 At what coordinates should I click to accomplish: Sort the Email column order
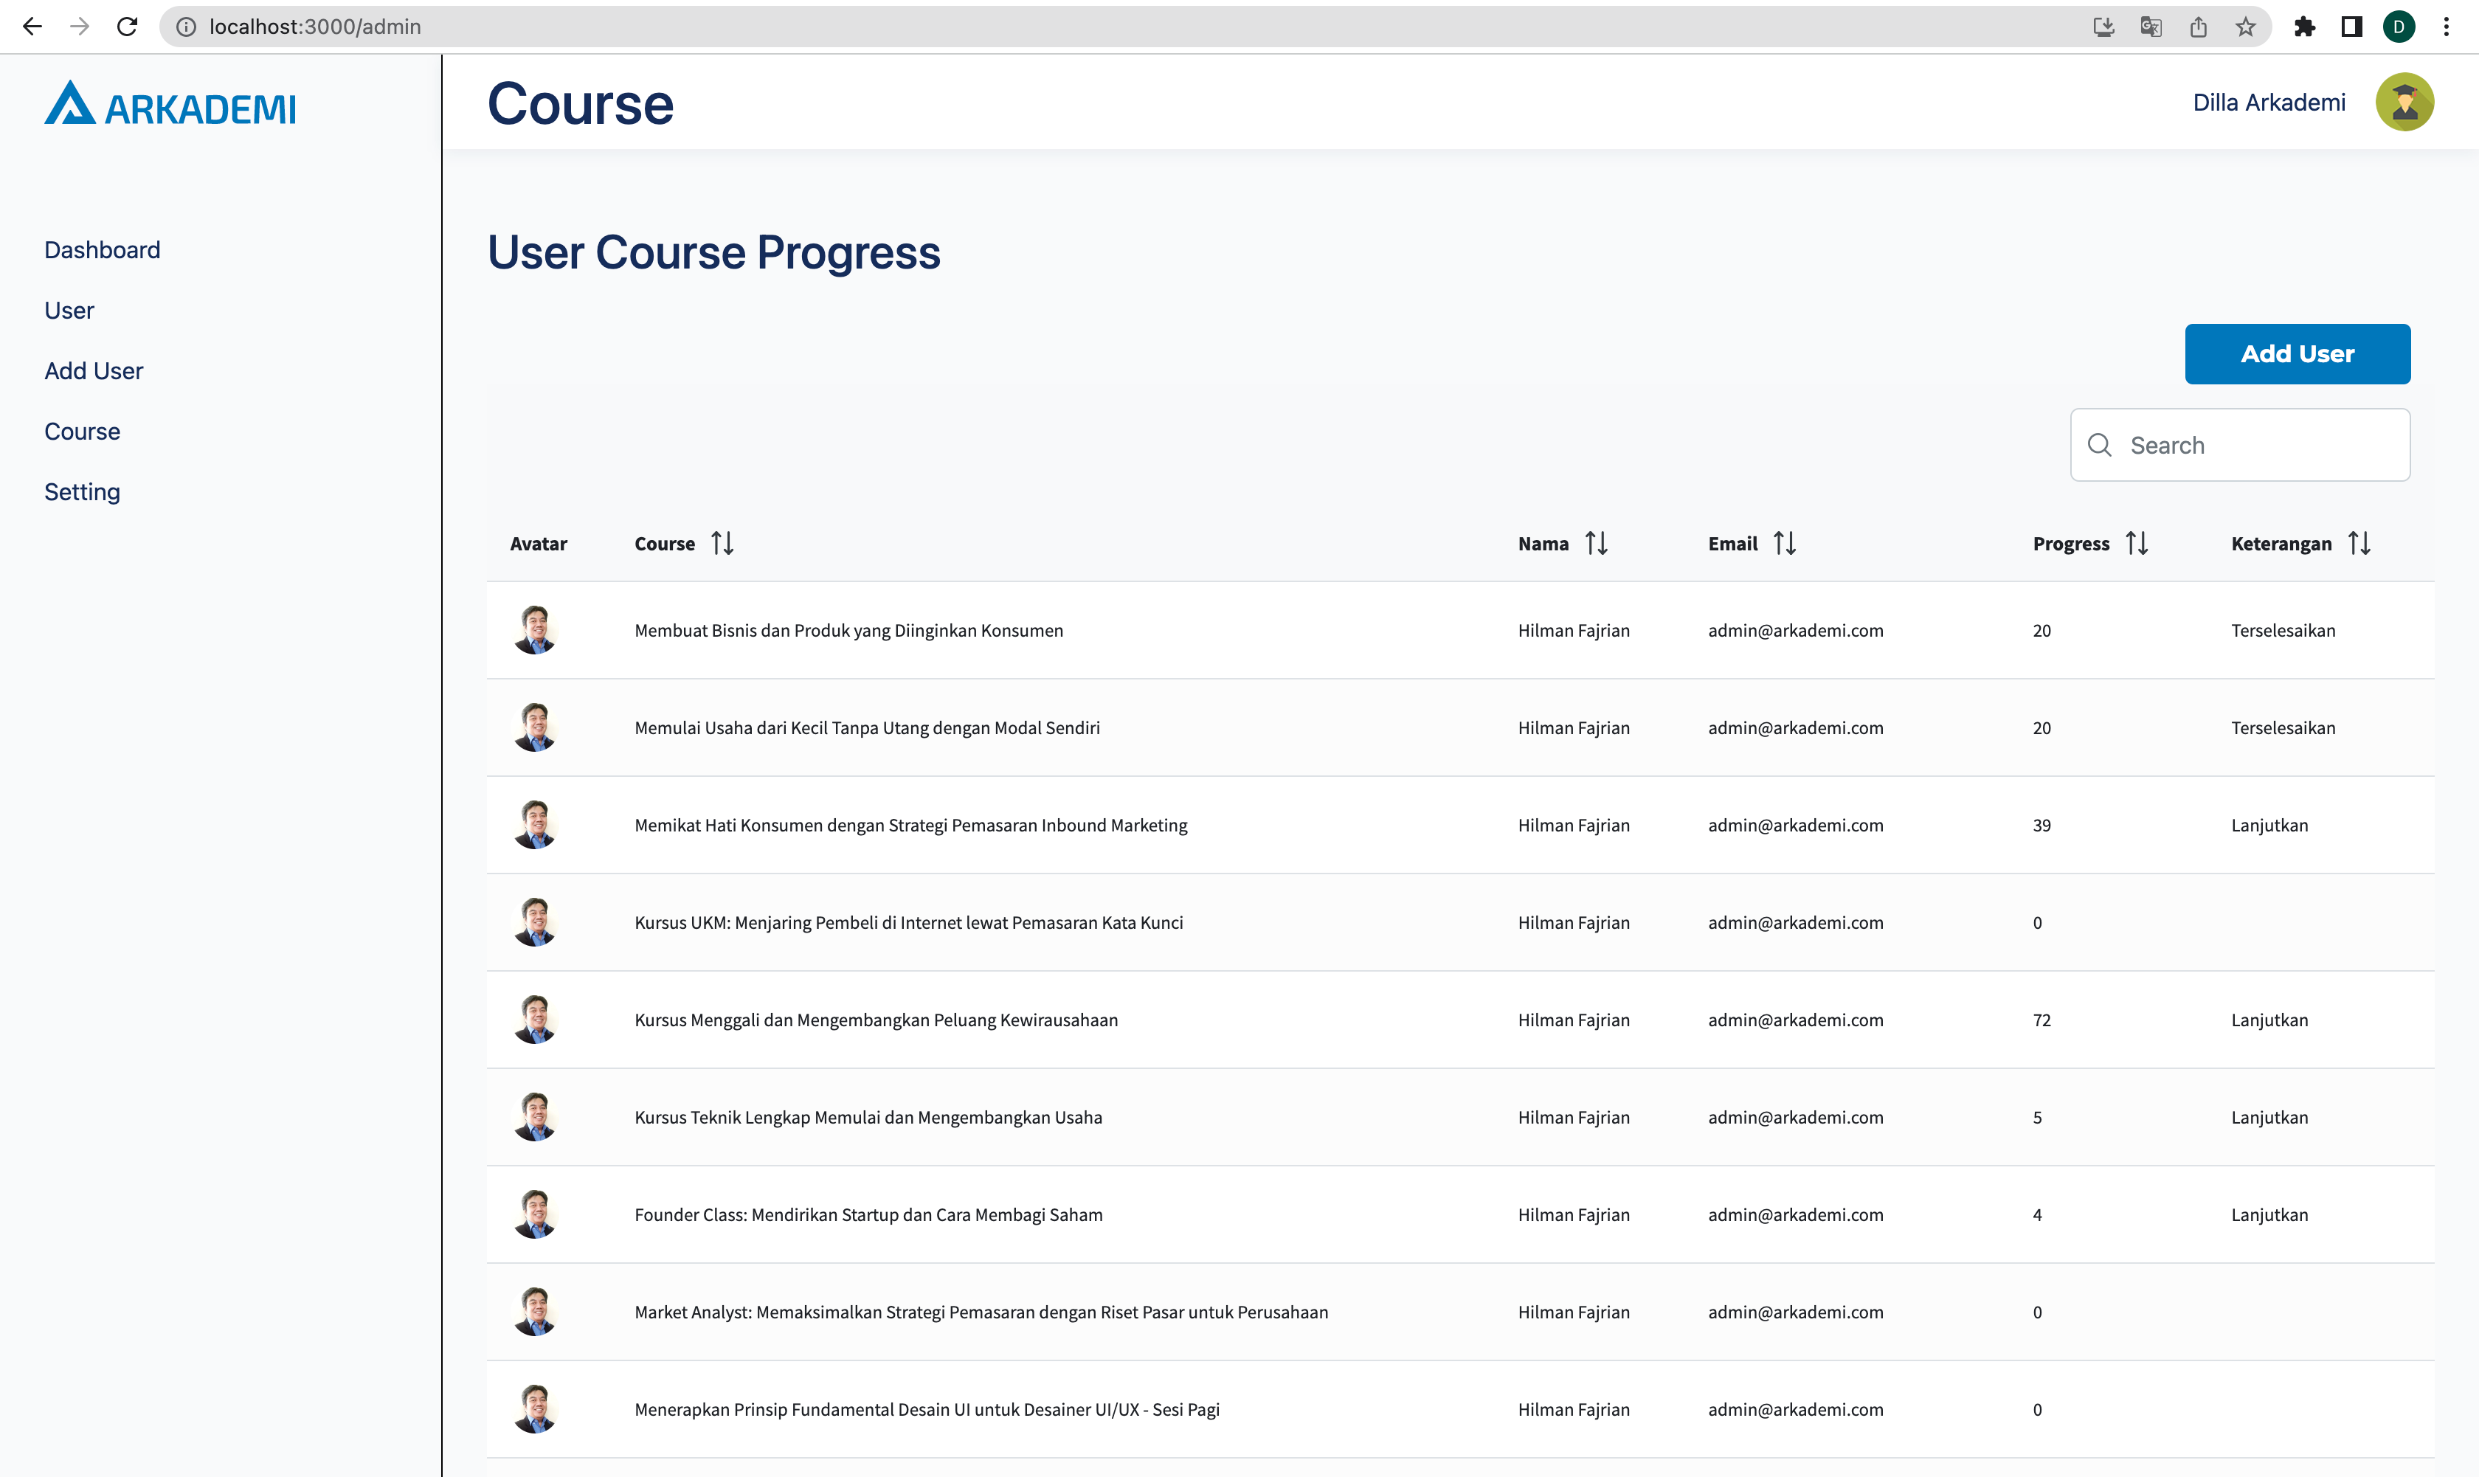coord(1786,542)
